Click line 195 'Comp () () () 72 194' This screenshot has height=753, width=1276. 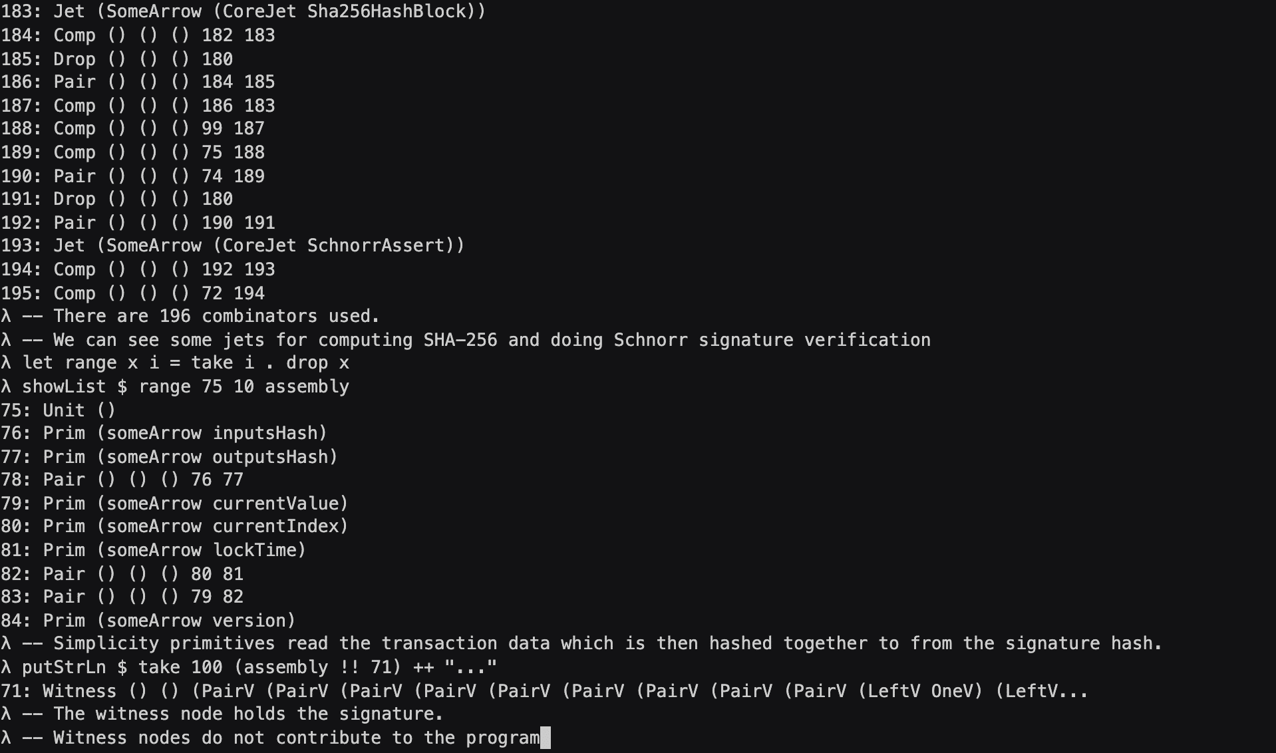click(x=132, y=293)
